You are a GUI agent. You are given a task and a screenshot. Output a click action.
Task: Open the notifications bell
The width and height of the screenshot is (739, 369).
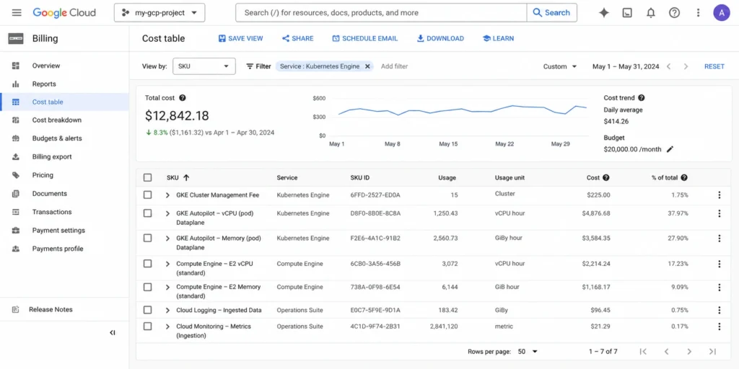coord(651,13)
